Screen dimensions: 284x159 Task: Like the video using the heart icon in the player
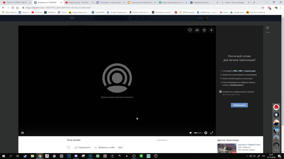[190, 30]
